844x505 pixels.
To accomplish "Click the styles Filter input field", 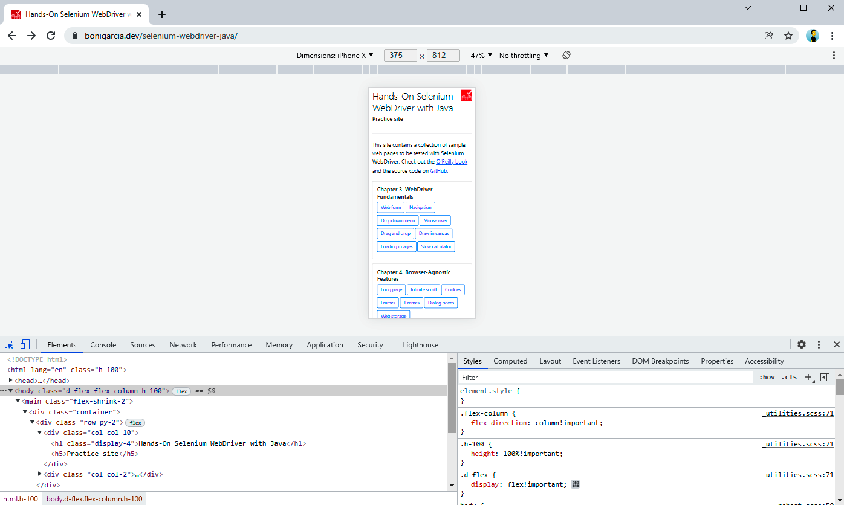I will 605,377.
